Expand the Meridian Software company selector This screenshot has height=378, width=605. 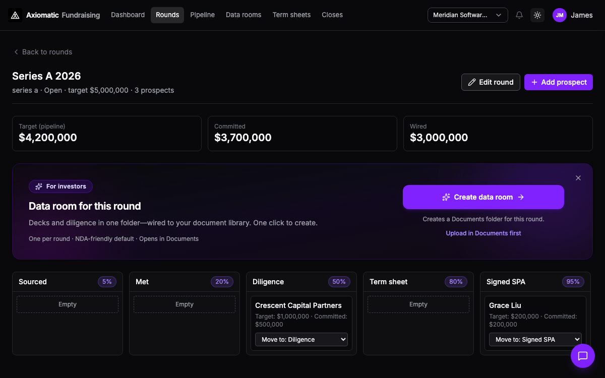click(x=467, y=15)
